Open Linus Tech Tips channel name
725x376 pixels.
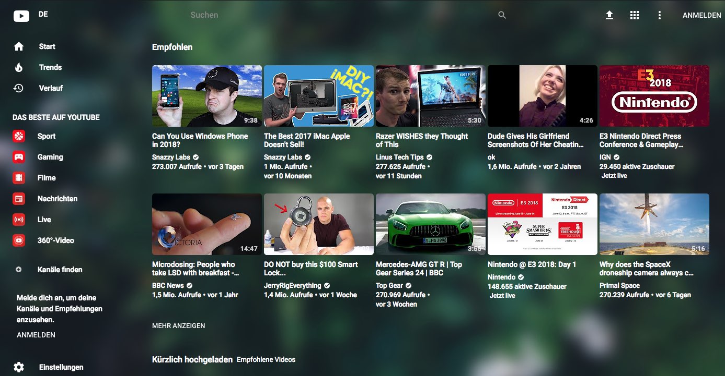[400, 157]
